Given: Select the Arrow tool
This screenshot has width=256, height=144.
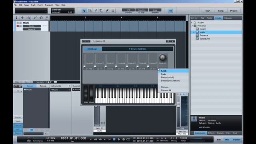Looking at the screenshot, I should coord(84,11).
